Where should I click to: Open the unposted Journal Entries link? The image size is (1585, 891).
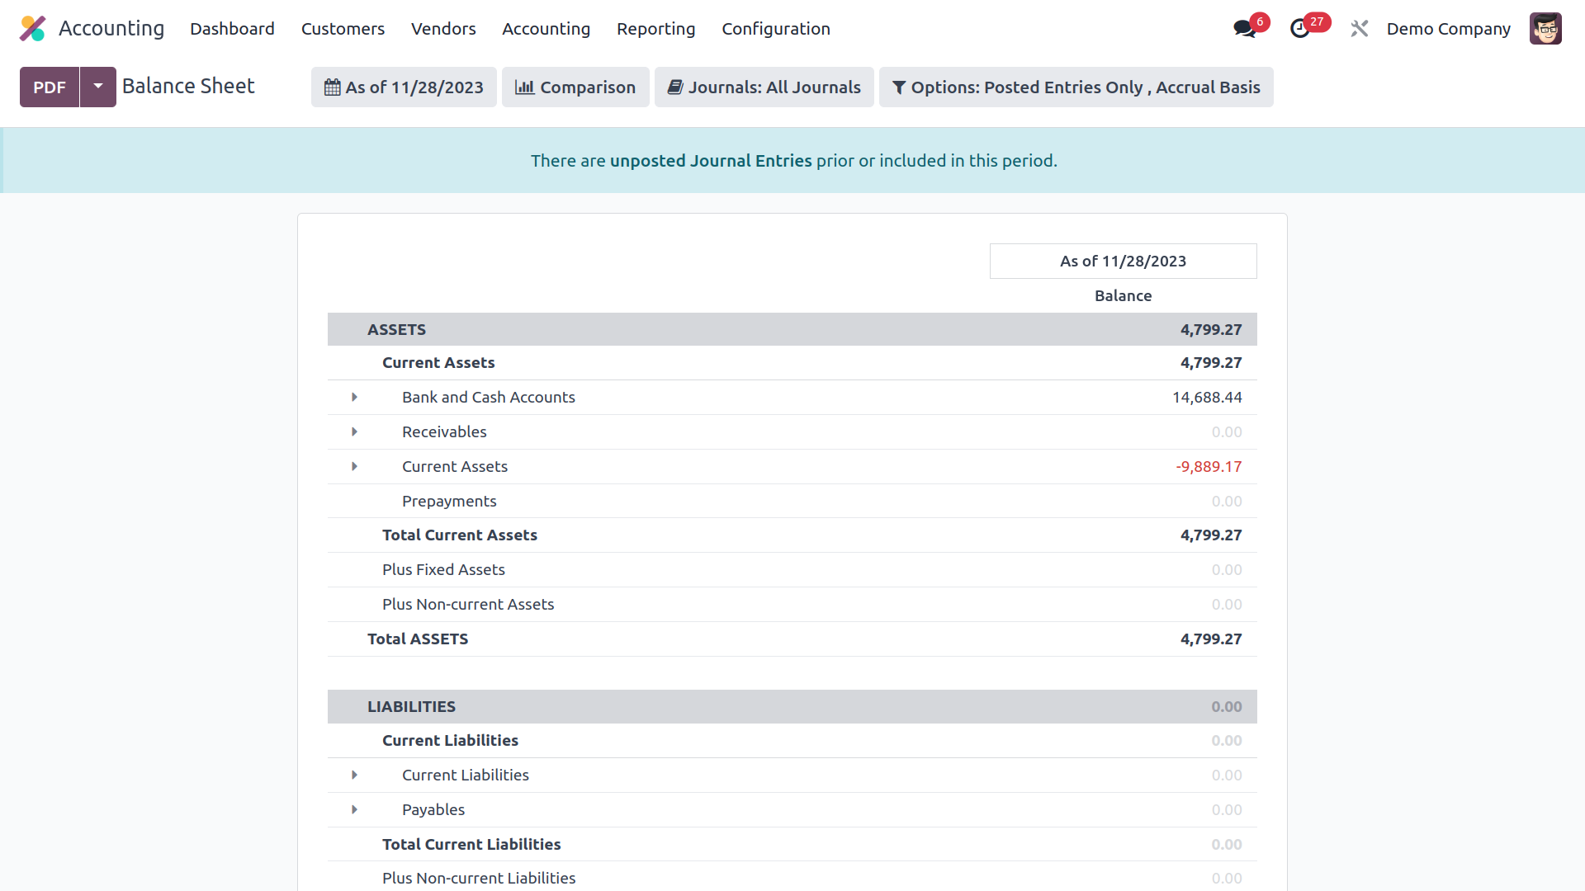(711, 161)
